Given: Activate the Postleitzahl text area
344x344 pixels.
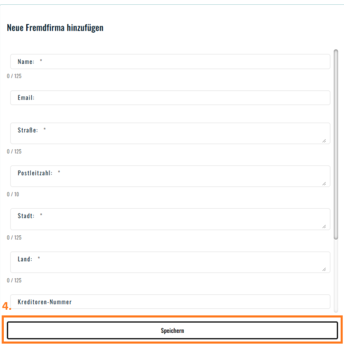Looking at the screenshot, I should (170, 176).
